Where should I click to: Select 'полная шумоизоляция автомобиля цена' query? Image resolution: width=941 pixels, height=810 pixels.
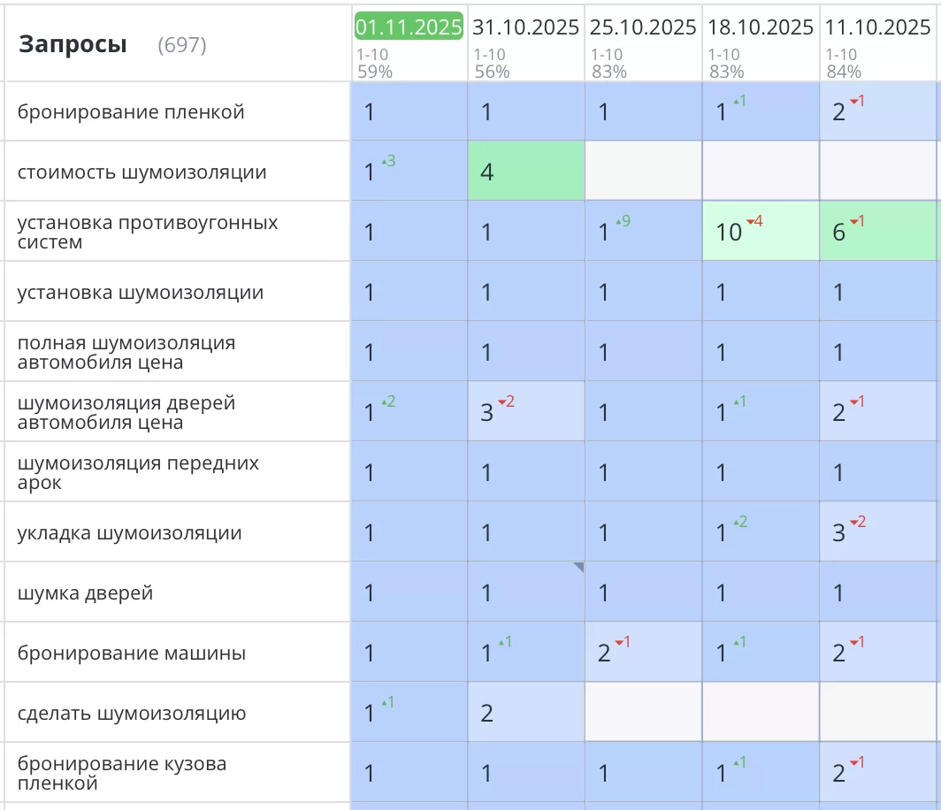[x=126, y=352]
